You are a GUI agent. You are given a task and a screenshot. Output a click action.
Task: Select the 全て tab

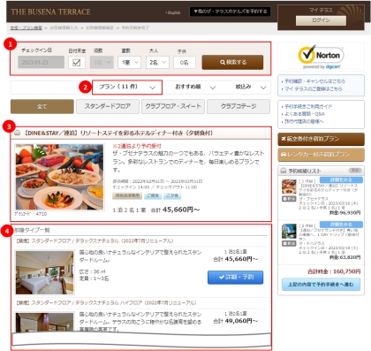tap(42, 106)
